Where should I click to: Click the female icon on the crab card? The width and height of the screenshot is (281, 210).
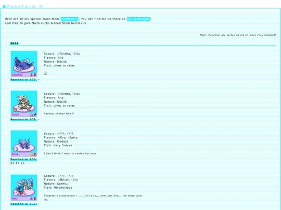pyautogui.click(x=35, y=155)
